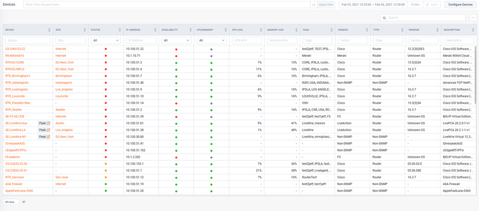Click the Apply filter button
The image size is (479, 211).
coord(326,5)
